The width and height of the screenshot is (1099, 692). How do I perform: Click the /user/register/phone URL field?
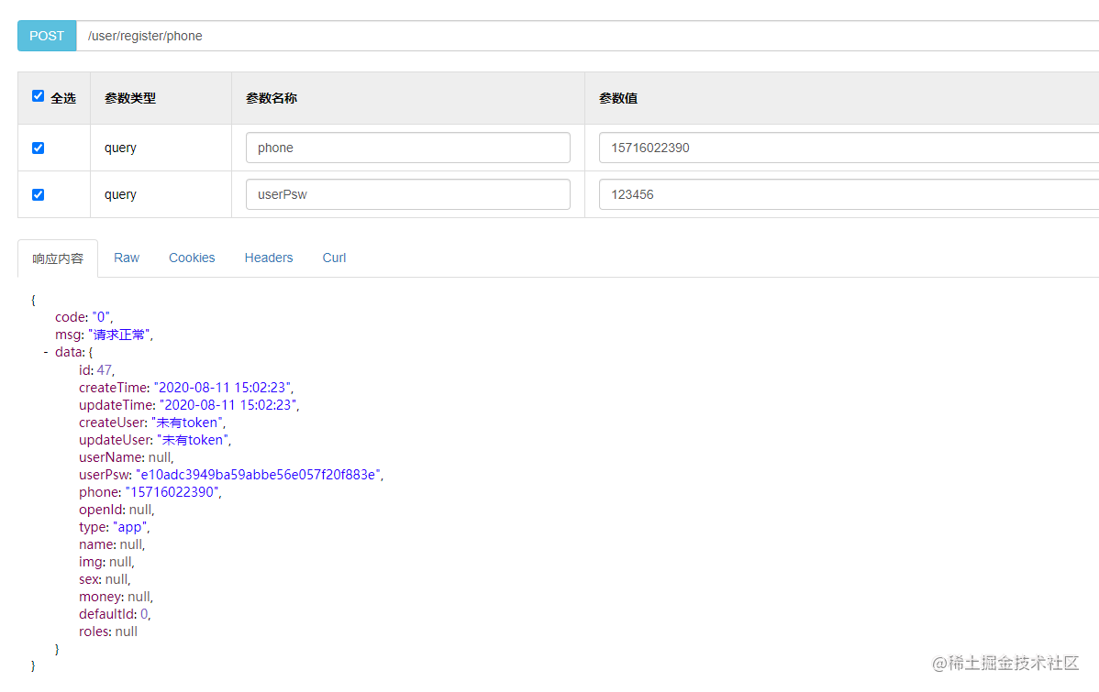point(275,36)
